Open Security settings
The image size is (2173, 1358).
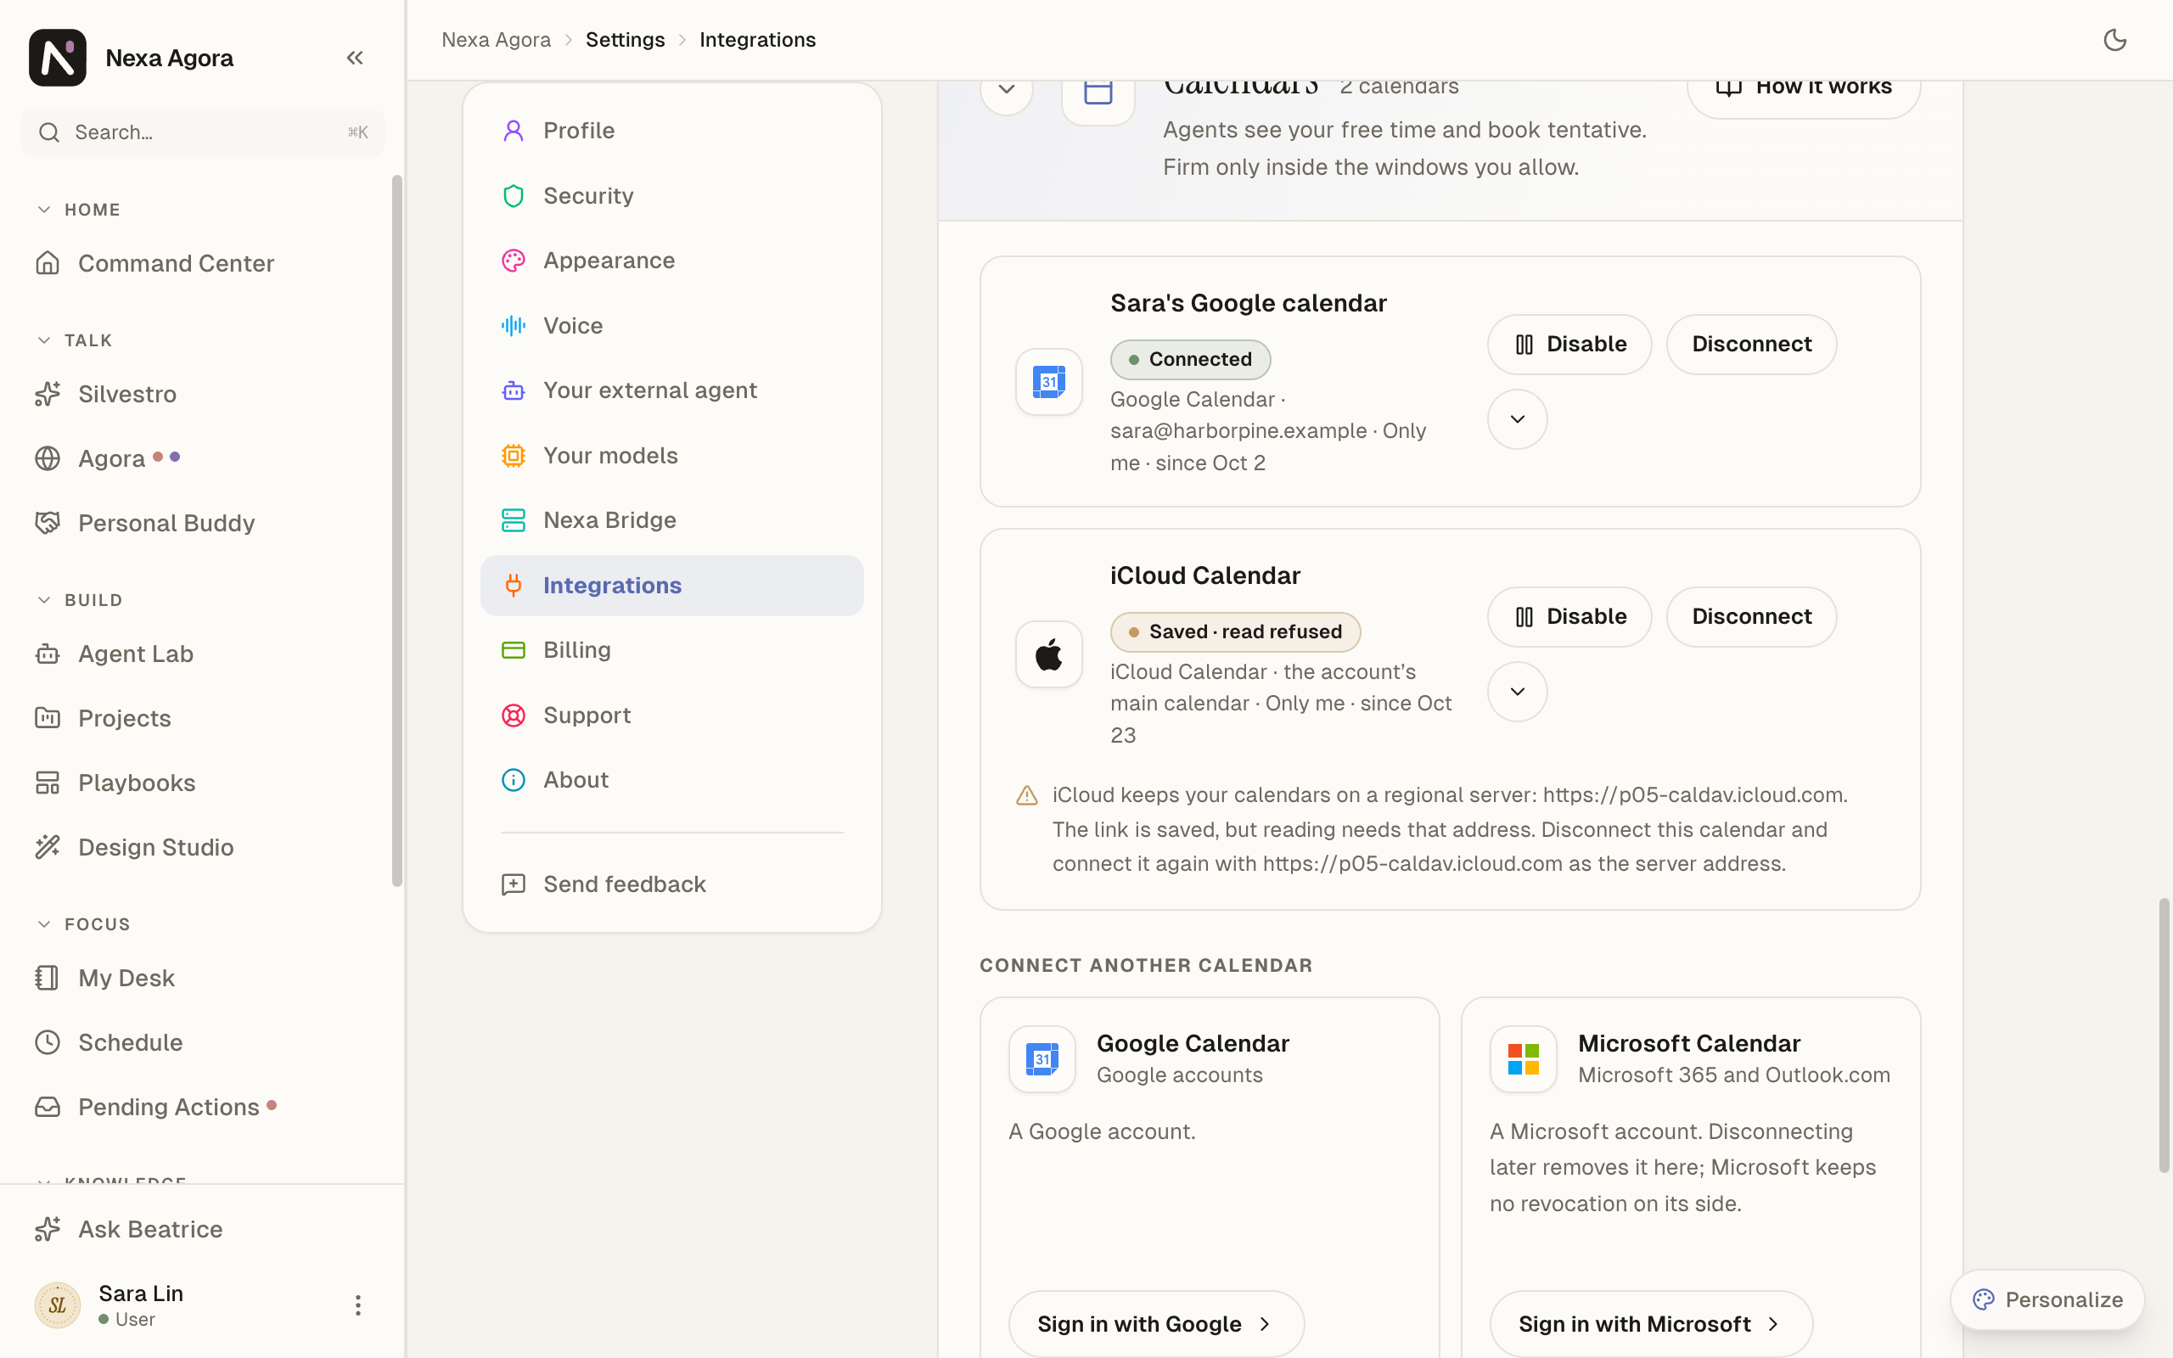[671, 196]
